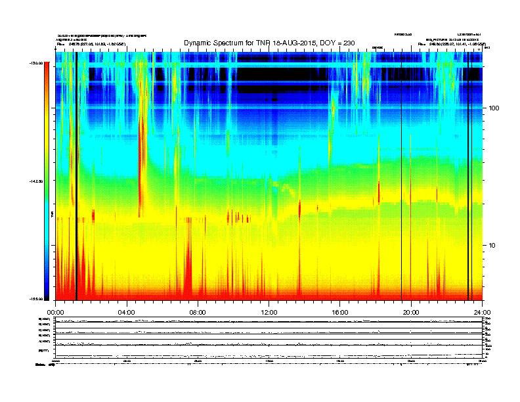Click the 10 frequency tick label
The height and width of the screenshot is (402, 520).
point(492,246)
